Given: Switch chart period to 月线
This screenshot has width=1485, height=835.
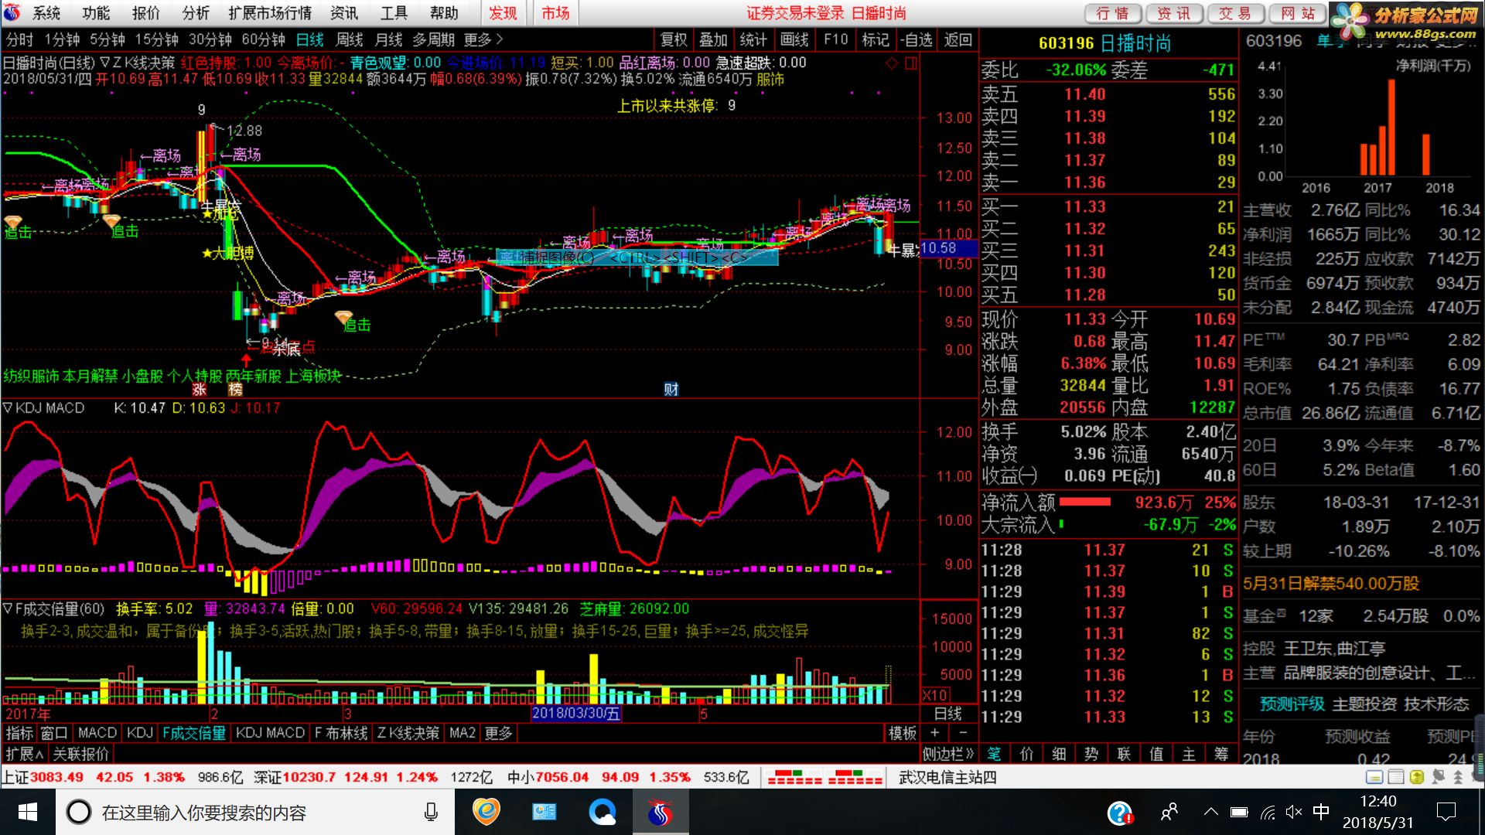Looking at the screenshot, I should [388, 39].
